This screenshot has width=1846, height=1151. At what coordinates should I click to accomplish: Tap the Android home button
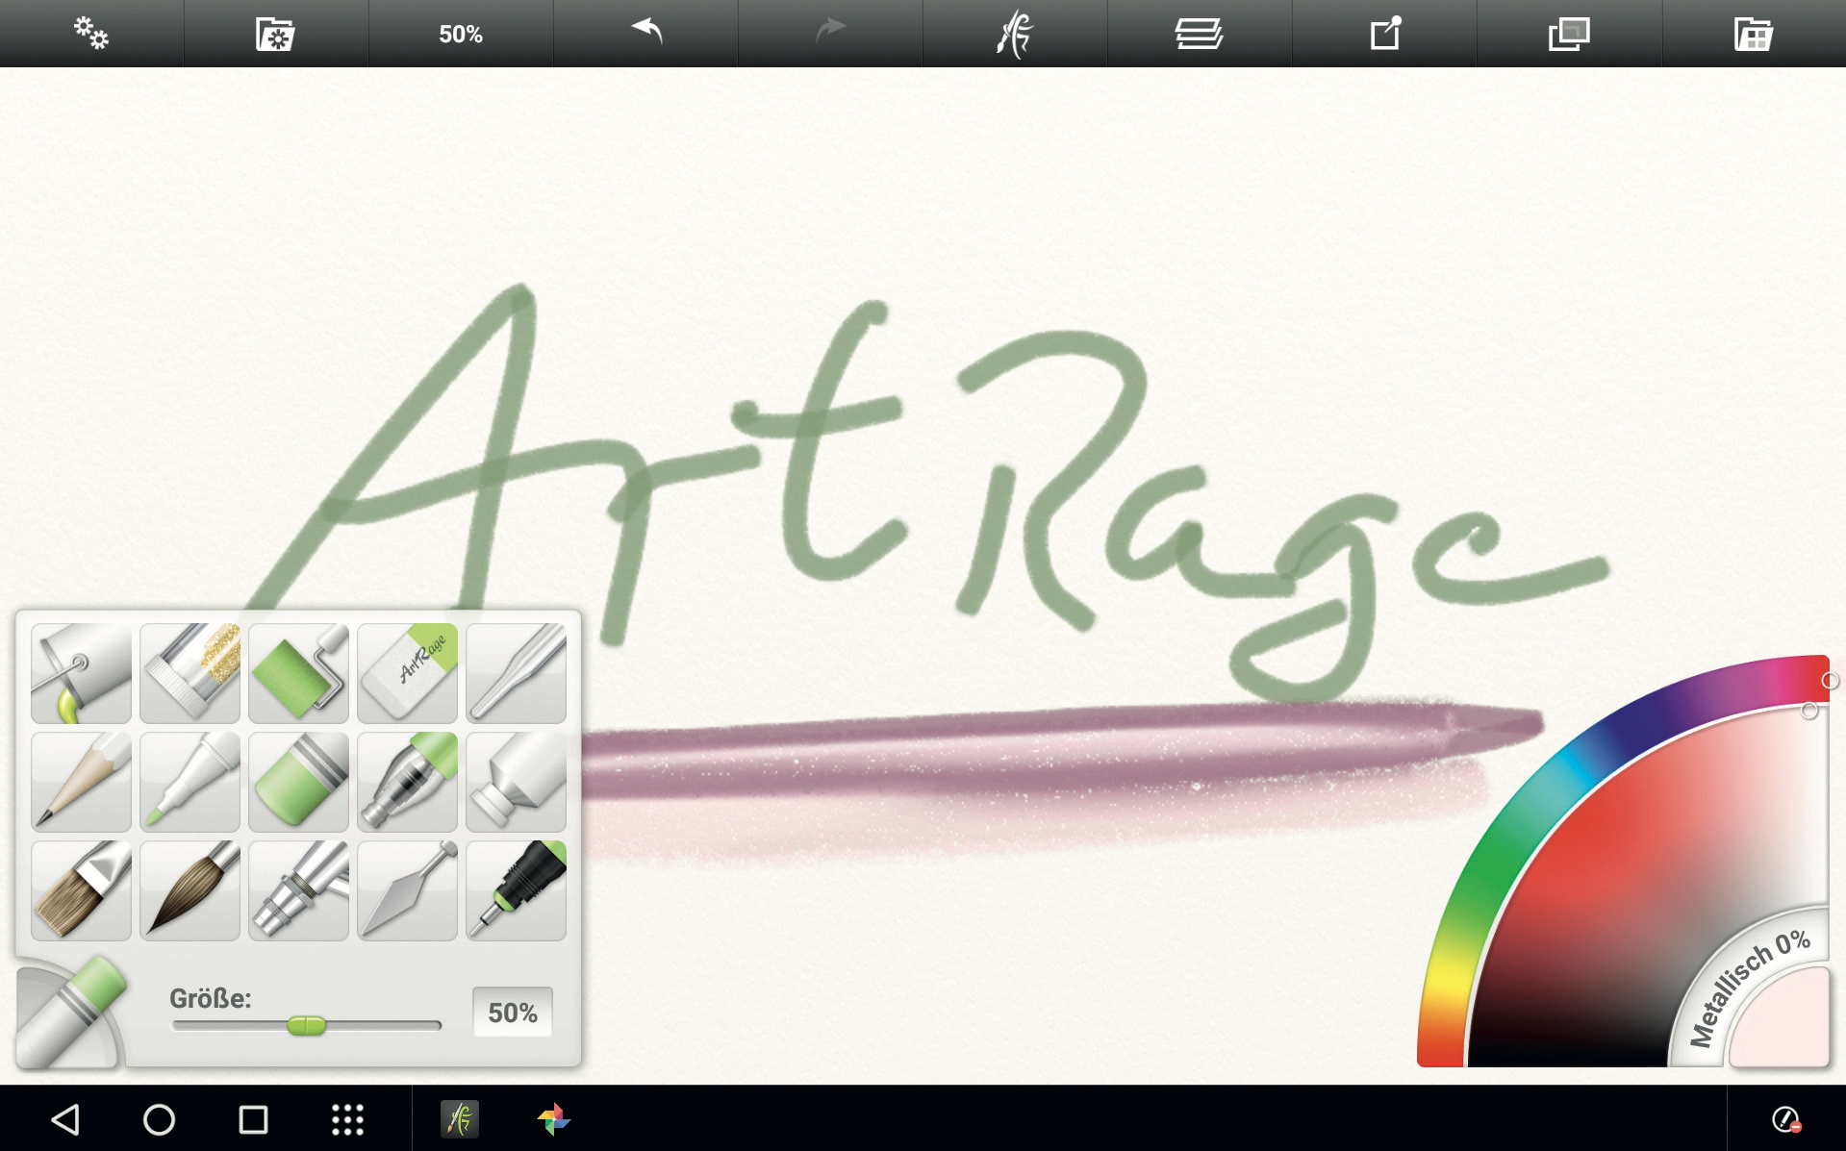(159, 1119)
